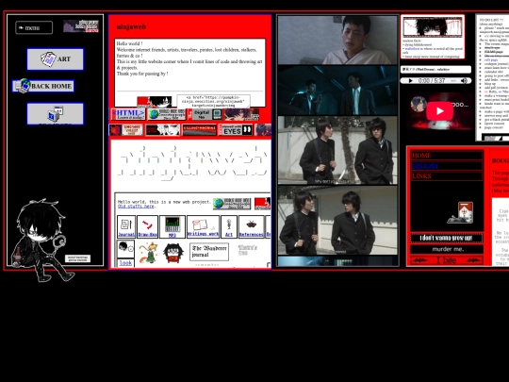Viewport: 509px width, 382px height.
Task: Play the audio track
Action: point(410,80)
